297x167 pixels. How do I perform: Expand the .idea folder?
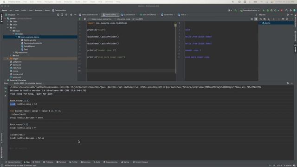pos(8,22)
